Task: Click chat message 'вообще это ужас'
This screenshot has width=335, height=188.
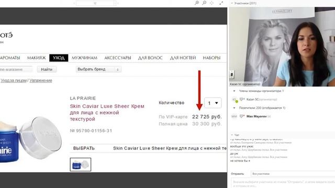Action: coord(242,146)
